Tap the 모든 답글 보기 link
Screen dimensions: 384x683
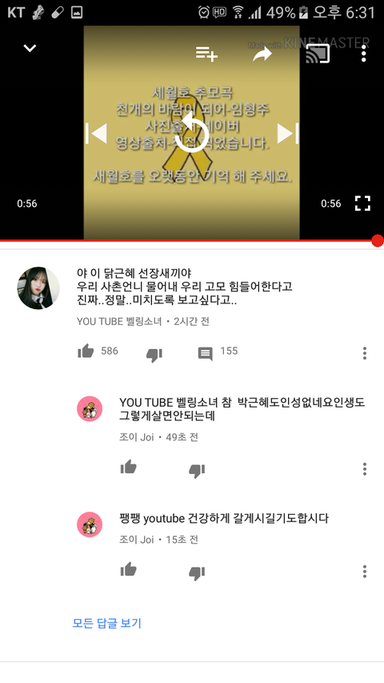106,623
